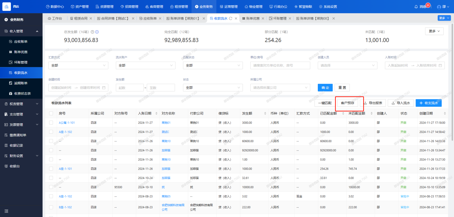Image resolution: width=454 pixels, height=217 pixels.
Task: Open the 更多 dropdown in summary panel
Action: (434, 31)
